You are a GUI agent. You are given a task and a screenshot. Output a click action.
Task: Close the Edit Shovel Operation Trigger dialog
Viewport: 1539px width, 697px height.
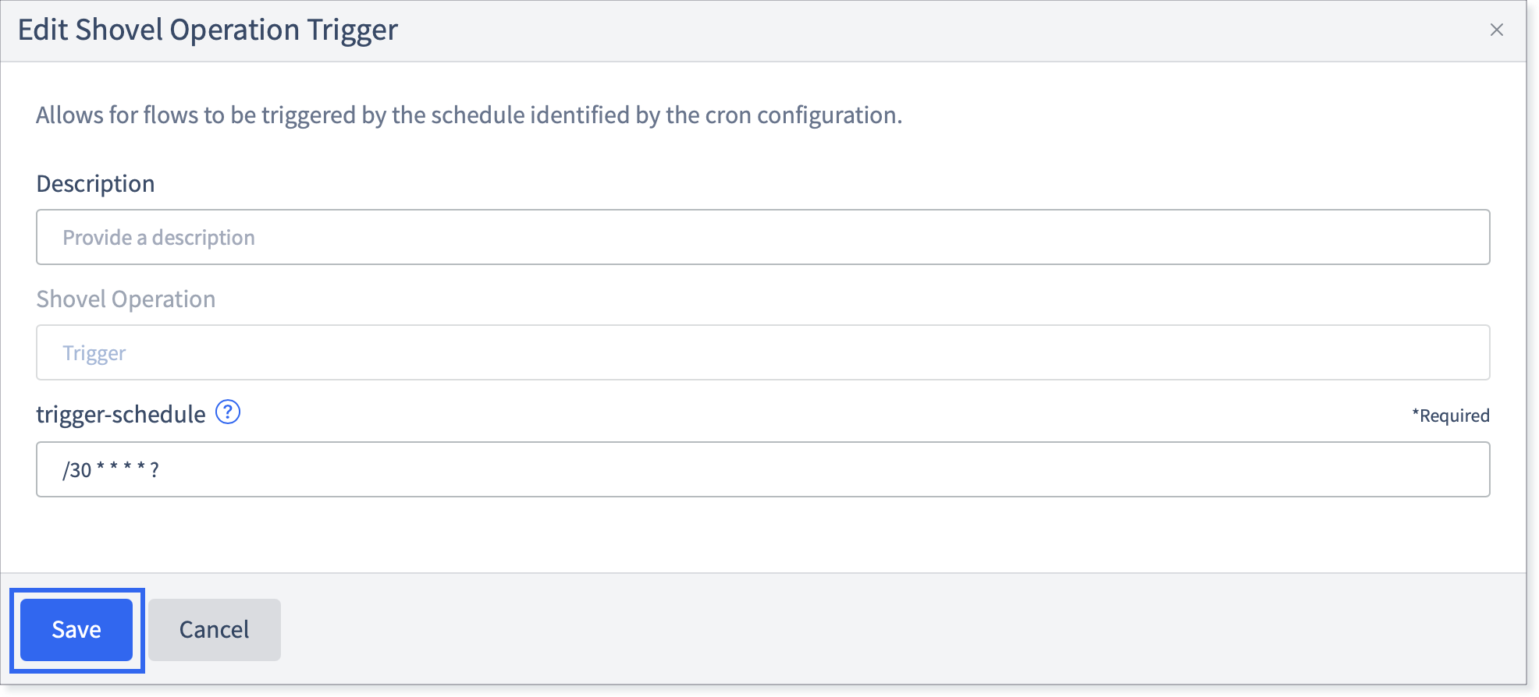[1496, 30]
